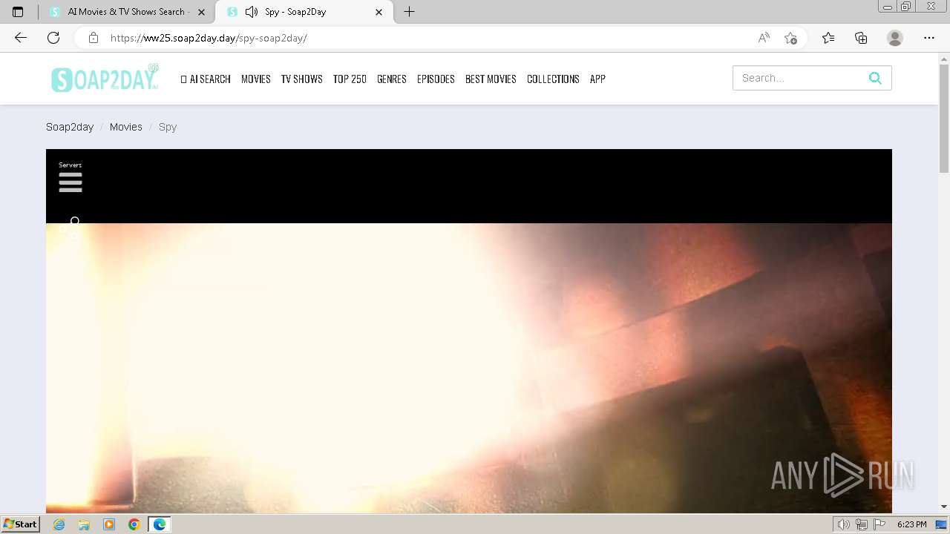Close the AI Movies & TV Shows tab
This screenshot has height=534, width=950.
201,12
